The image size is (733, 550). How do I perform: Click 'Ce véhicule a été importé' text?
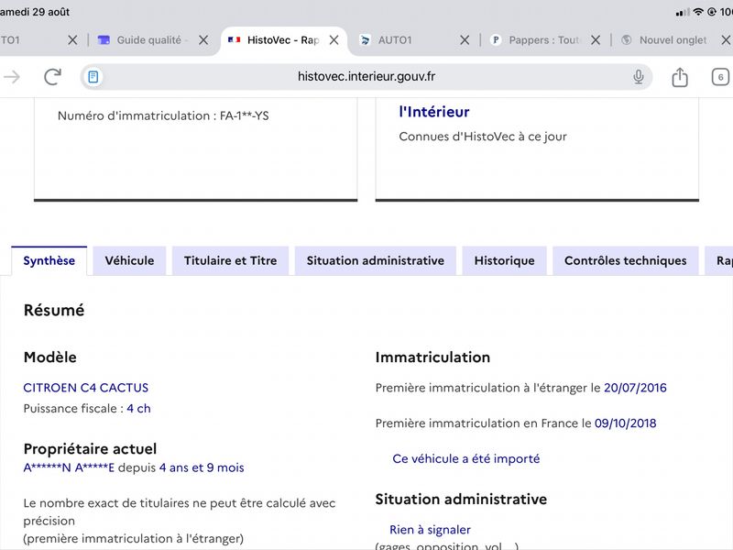pos(466,459)
